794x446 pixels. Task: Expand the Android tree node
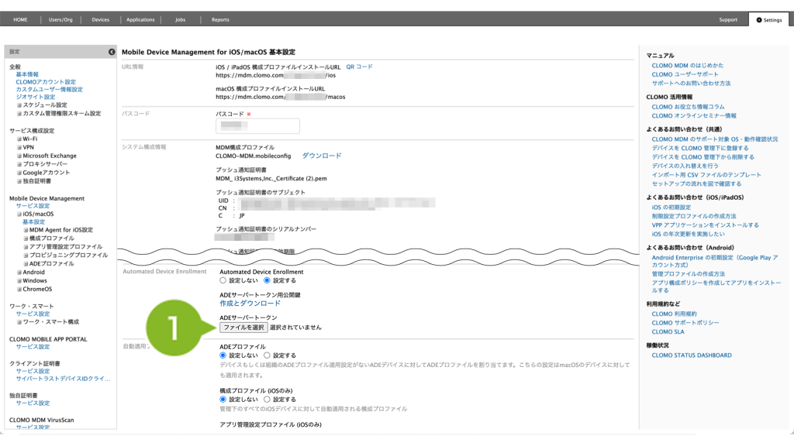click(x=19, y=273)
